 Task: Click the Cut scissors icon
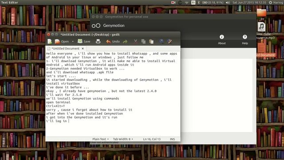135,41
